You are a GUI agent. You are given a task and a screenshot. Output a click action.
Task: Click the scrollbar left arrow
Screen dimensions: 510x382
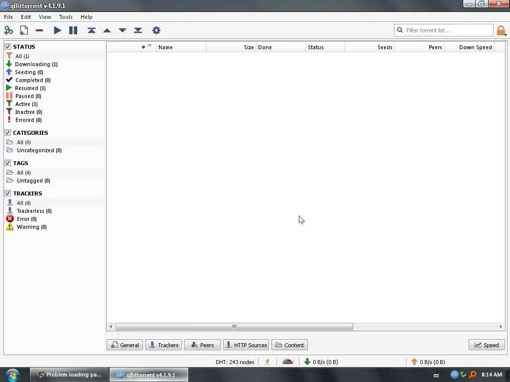pos(111,326)
